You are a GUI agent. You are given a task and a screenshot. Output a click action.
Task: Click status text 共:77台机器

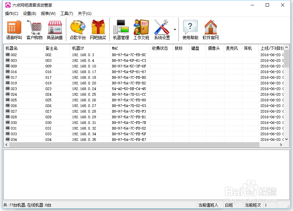(14, 205)
